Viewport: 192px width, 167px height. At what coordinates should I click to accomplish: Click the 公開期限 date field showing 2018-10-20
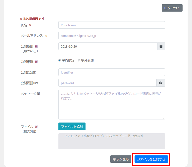click(108, 46)
